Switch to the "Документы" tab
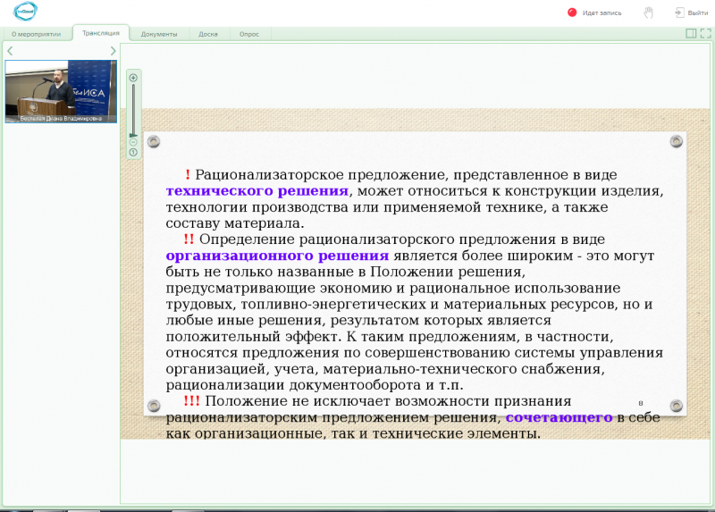The height and width of the screenshot is (512, 715). (159, 34)
